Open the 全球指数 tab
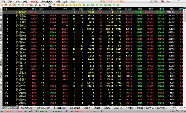186x113 pixels. [160, 108]
